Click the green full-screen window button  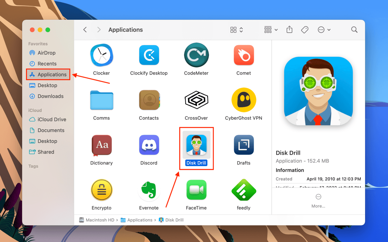click(48, 30)
